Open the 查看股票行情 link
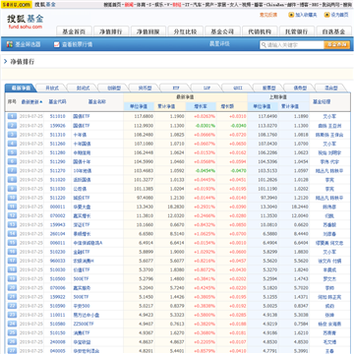354x354 pixels. tap(78, 44)
